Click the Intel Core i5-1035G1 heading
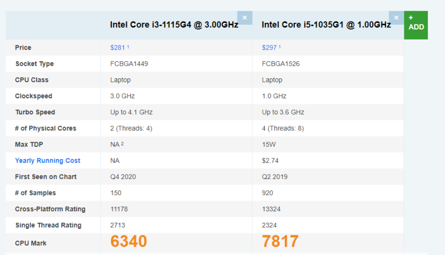The width and height of the screenshot is (445, 255). point(326,25)
